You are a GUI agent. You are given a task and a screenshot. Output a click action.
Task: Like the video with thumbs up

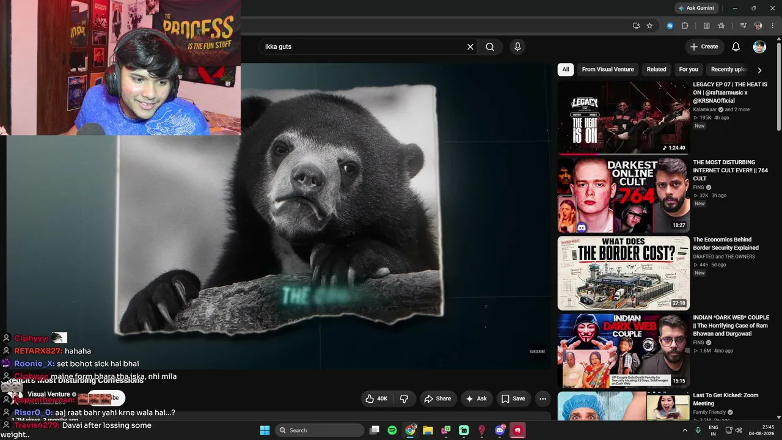pos(376,398)
